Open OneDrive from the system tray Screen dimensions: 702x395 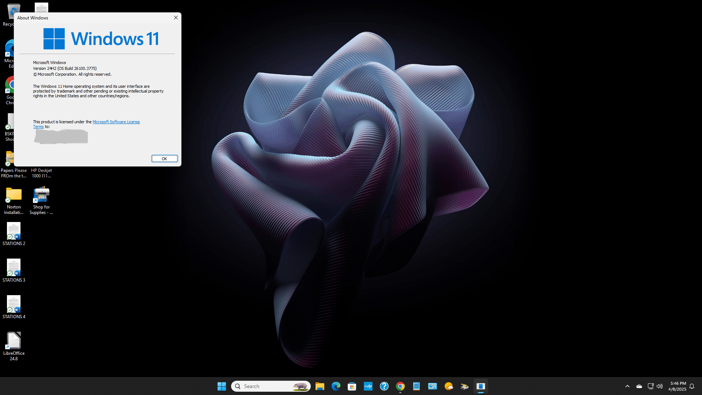(639, 386)
